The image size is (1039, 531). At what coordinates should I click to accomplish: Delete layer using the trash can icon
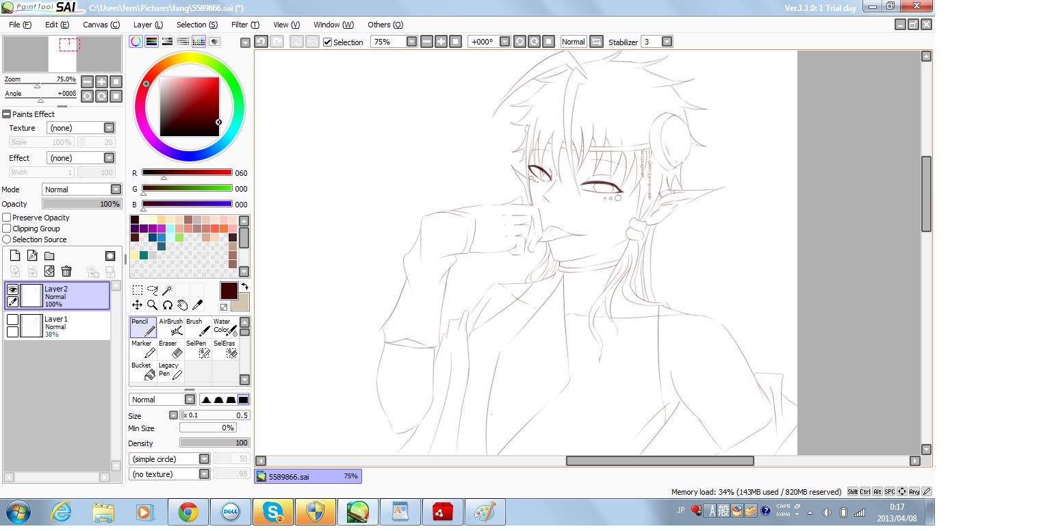(x=66, y=272)
